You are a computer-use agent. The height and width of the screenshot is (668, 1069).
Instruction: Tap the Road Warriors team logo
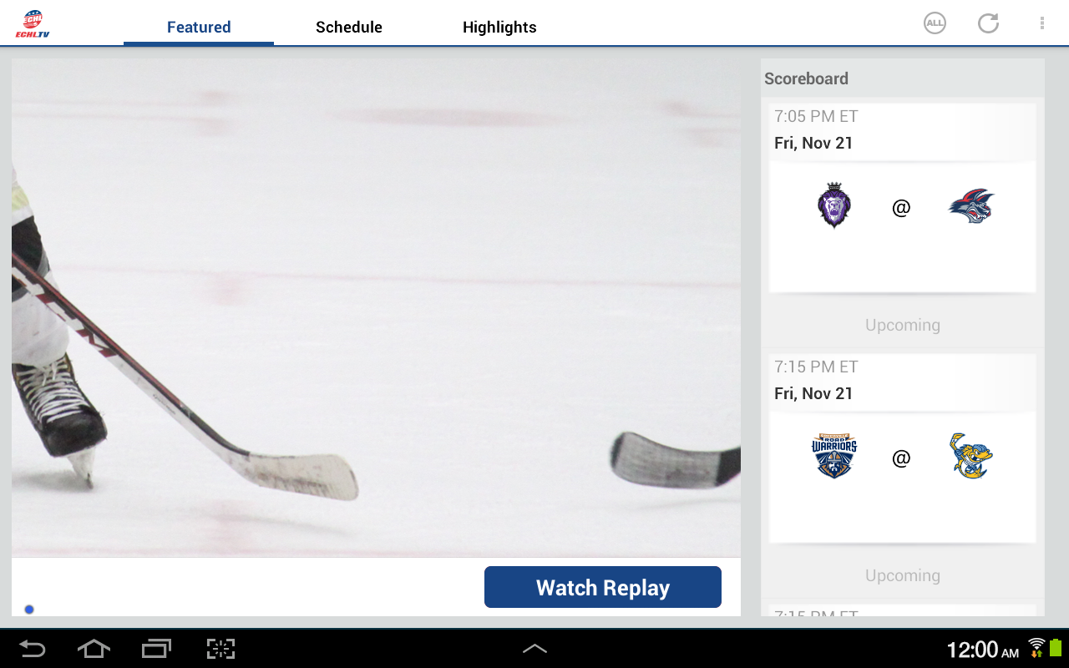coord(834,456)
